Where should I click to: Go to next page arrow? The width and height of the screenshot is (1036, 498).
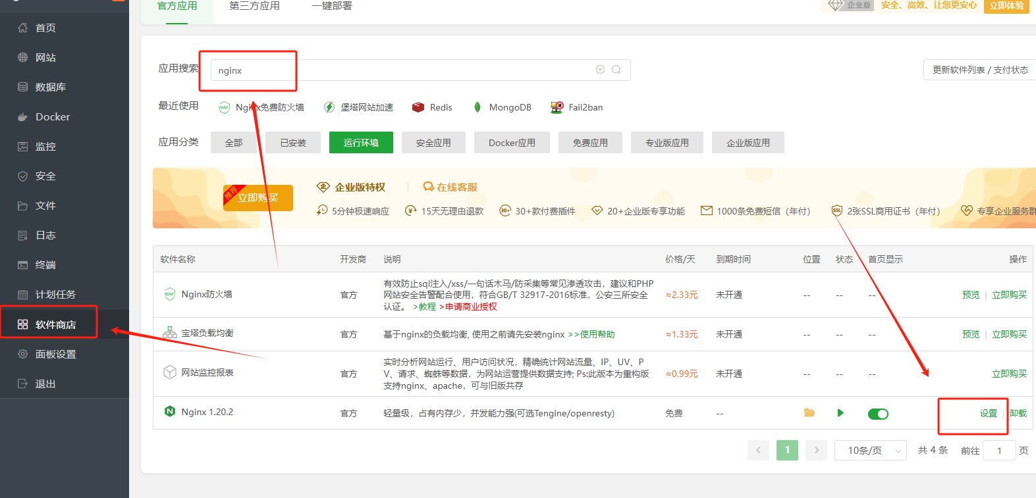pyautogui.click(x=816, y=450)
